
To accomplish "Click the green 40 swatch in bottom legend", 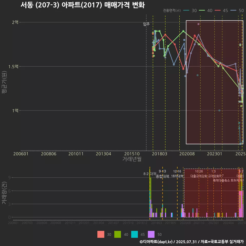I will point(118,234).
